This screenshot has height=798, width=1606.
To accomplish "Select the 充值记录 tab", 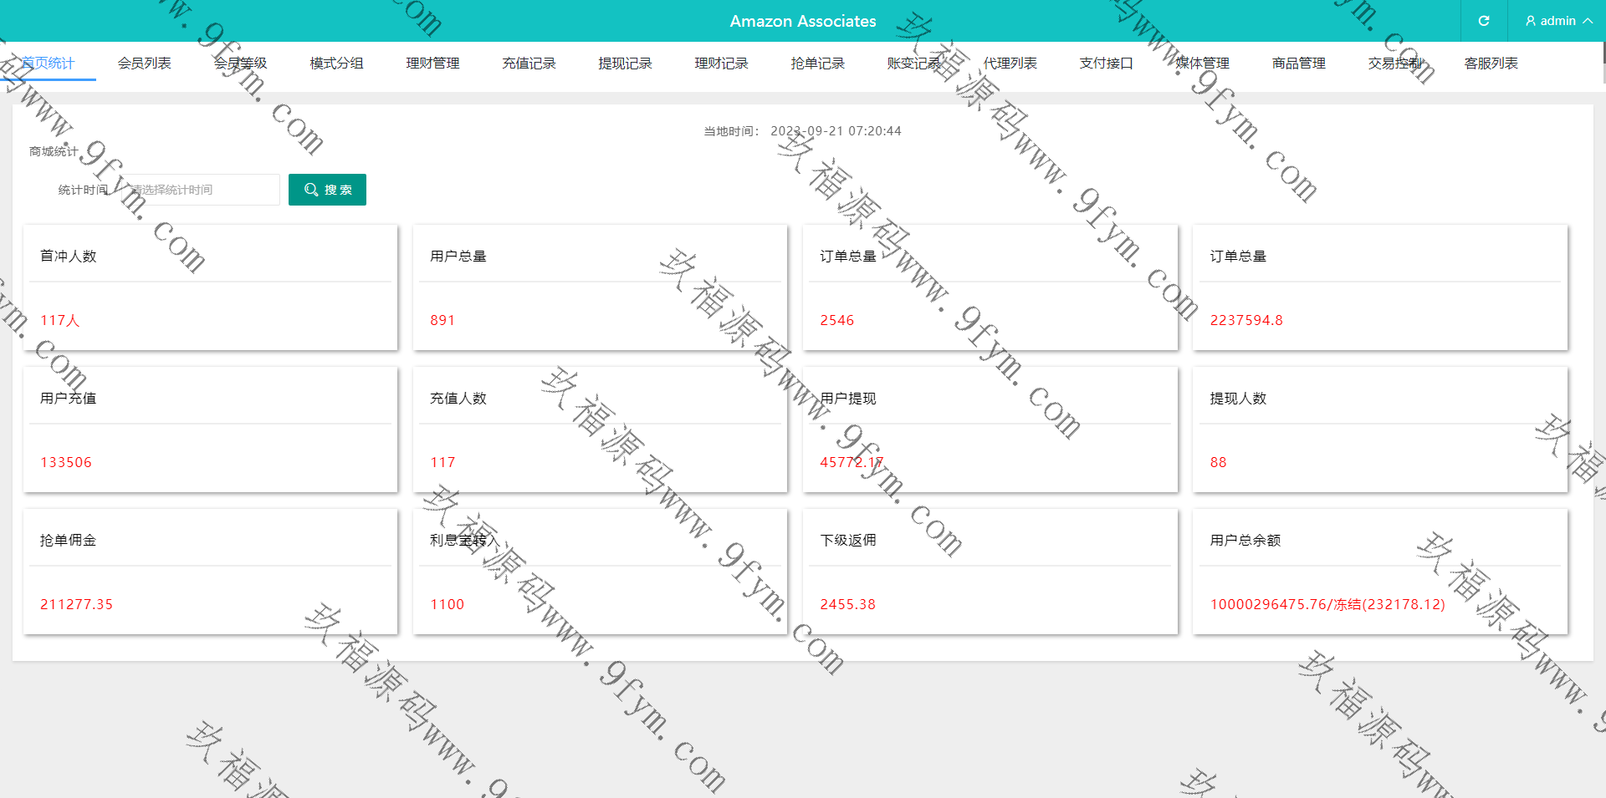I will pyautogui.click(x=529, y=64).
